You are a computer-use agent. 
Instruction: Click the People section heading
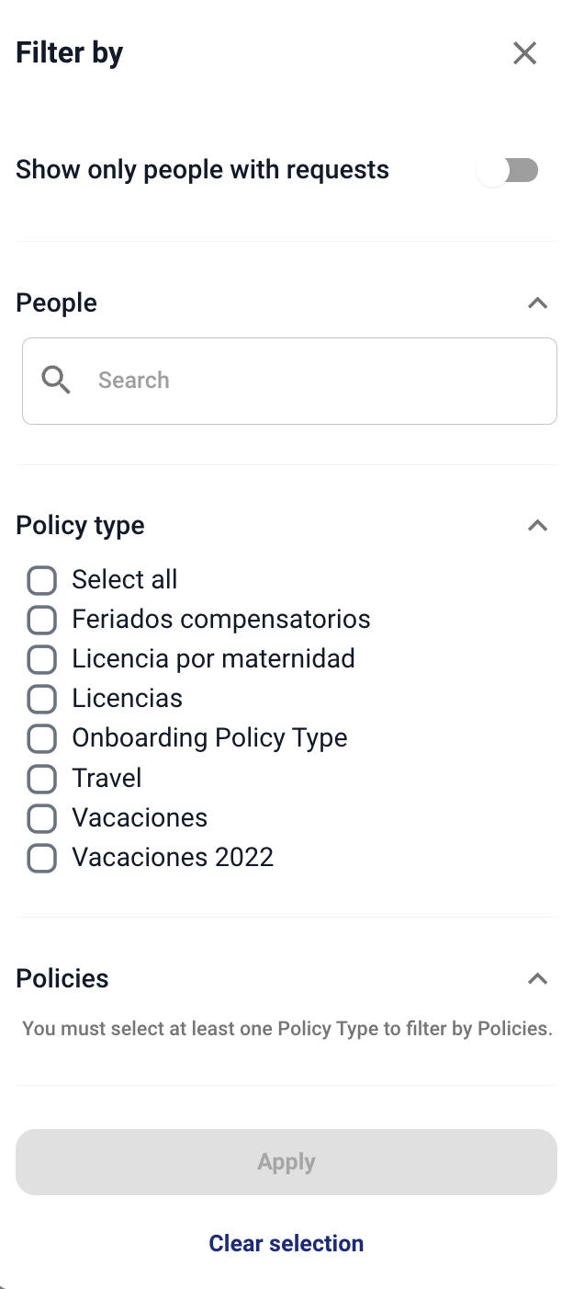point(56,302)
